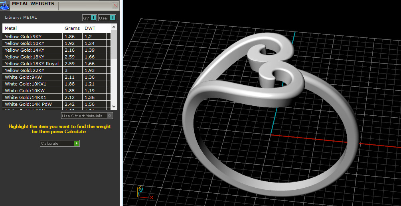The width and height of the screenshot is (401, 206).
Task: Select the White Gold:10KW row
Action: [57, 91]
